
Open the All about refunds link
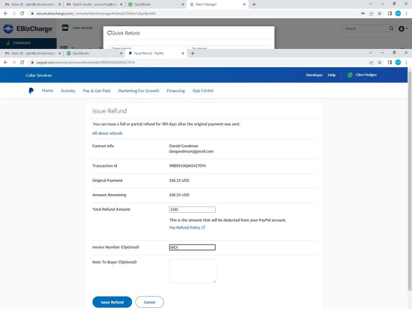[107, 133]
